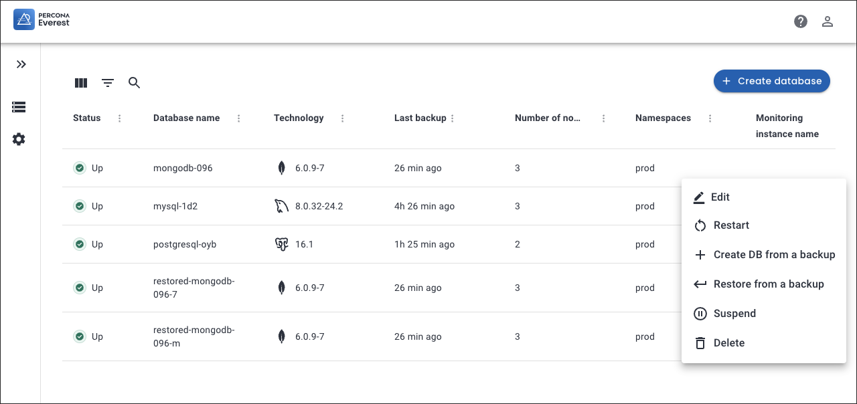Screen dimensions: 857x404
Task: Expand the sidebar with double chevron
Action: (x=21, y=64)
